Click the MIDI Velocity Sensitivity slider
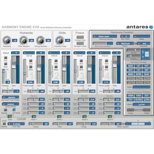The height and width of the screenshot is (154, 154). [x=100, y=44]
